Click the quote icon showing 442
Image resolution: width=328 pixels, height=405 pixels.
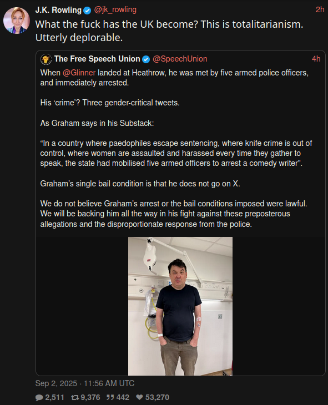tap(110, 397)
